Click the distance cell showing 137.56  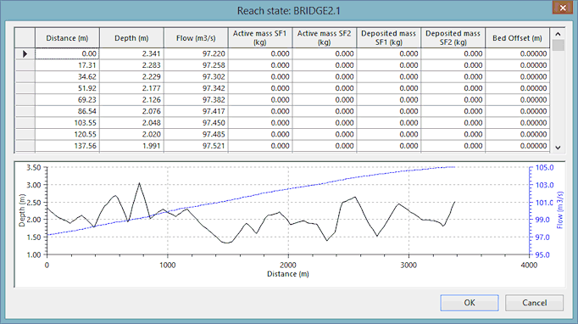tap(67, 146)
